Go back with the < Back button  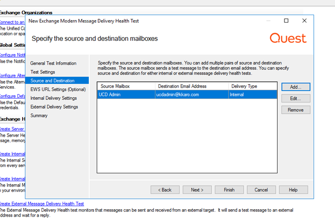[165, 190]
